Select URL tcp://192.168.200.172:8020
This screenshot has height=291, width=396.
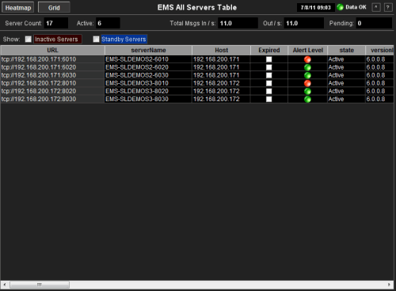(x=52, y=91)
